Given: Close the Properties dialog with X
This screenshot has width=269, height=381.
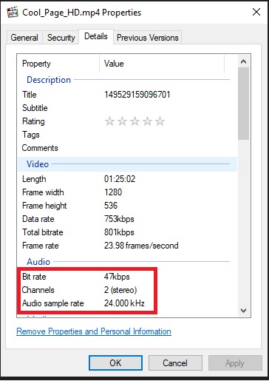Looking at the screenshot, I should coord(256,12).
